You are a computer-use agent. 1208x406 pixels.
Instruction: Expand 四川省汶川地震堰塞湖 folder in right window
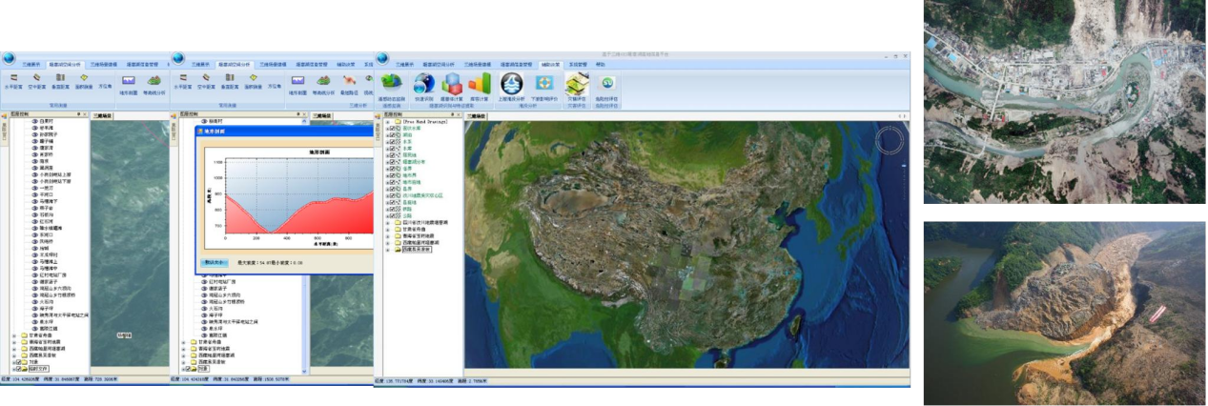pyautogui.click(x=387, y=223)
